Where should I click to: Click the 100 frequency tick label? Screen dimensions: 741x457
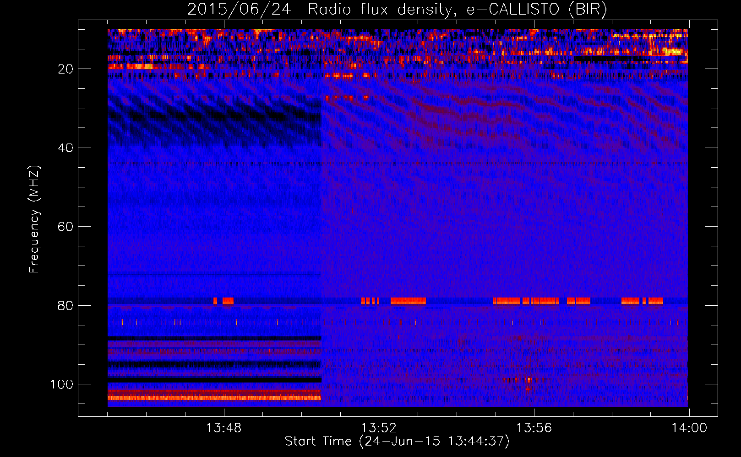tap(62, 384)
